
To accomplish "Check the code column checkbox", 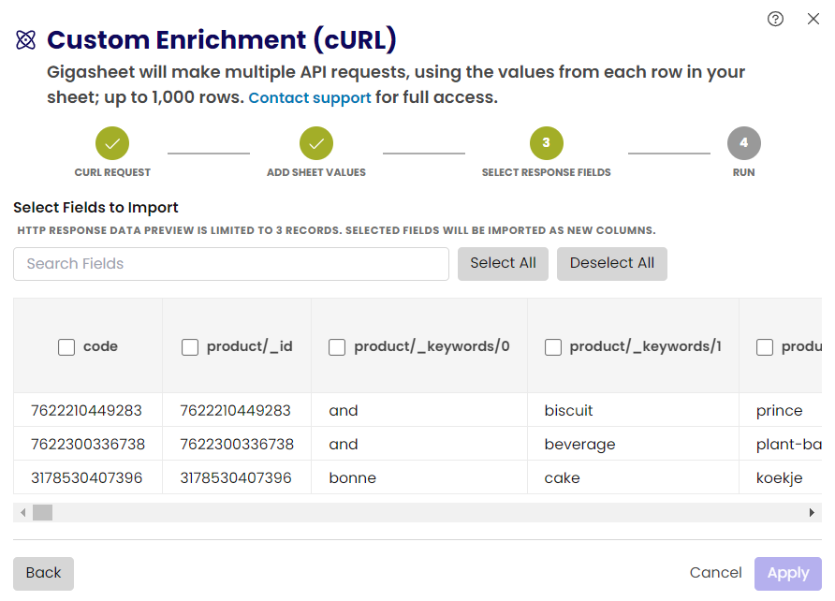I will tap(66, 346).
